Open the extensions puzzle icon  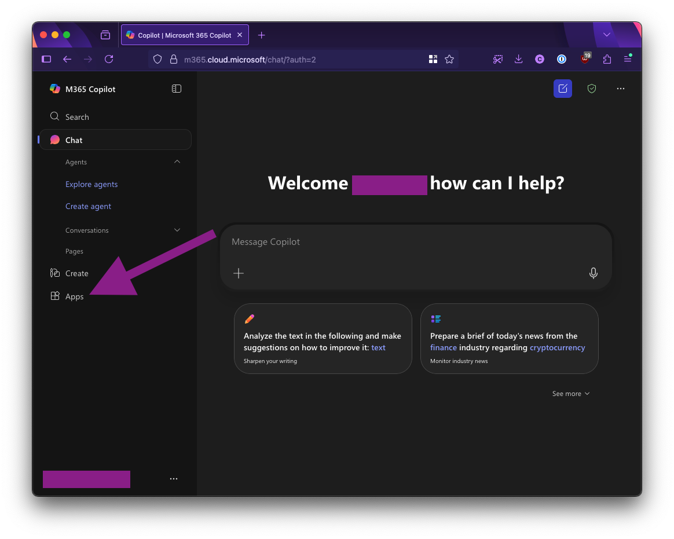(x=607, y=59)
